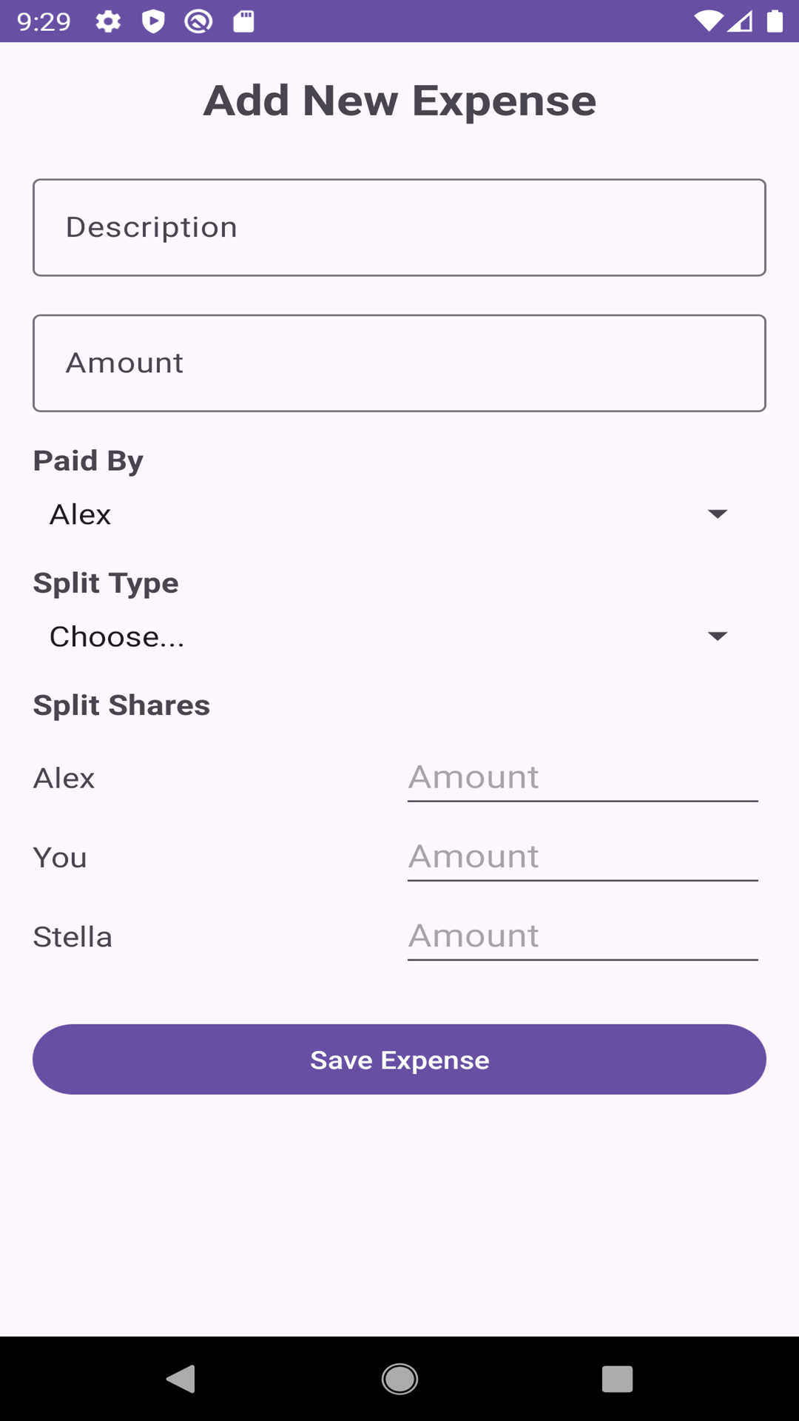Tap the SD card status icon

point(243,21)
